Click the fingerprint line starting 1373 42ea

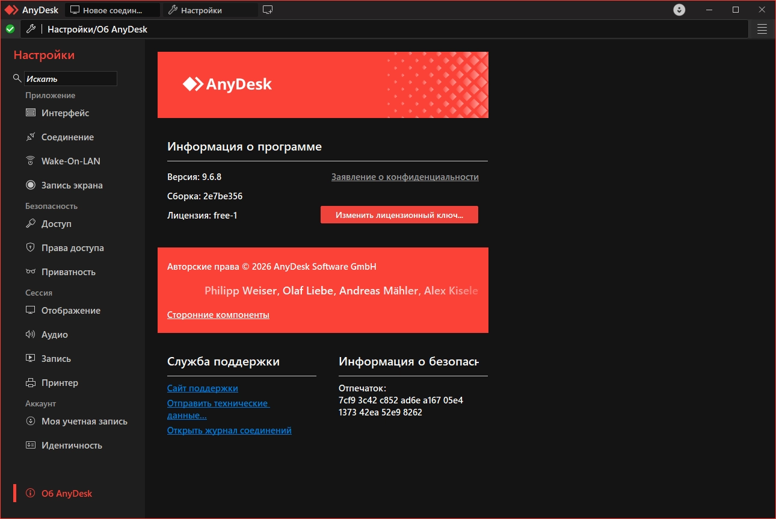click(x=380, y=412)
